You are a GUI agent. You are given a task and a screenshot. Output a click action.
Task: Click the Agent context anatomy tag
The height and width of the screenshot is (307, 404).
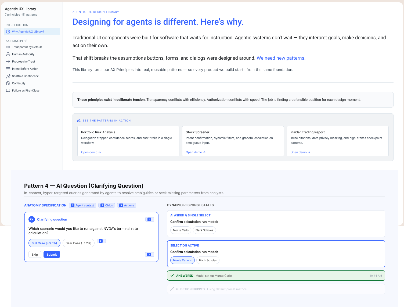click(x=82, y=205)
